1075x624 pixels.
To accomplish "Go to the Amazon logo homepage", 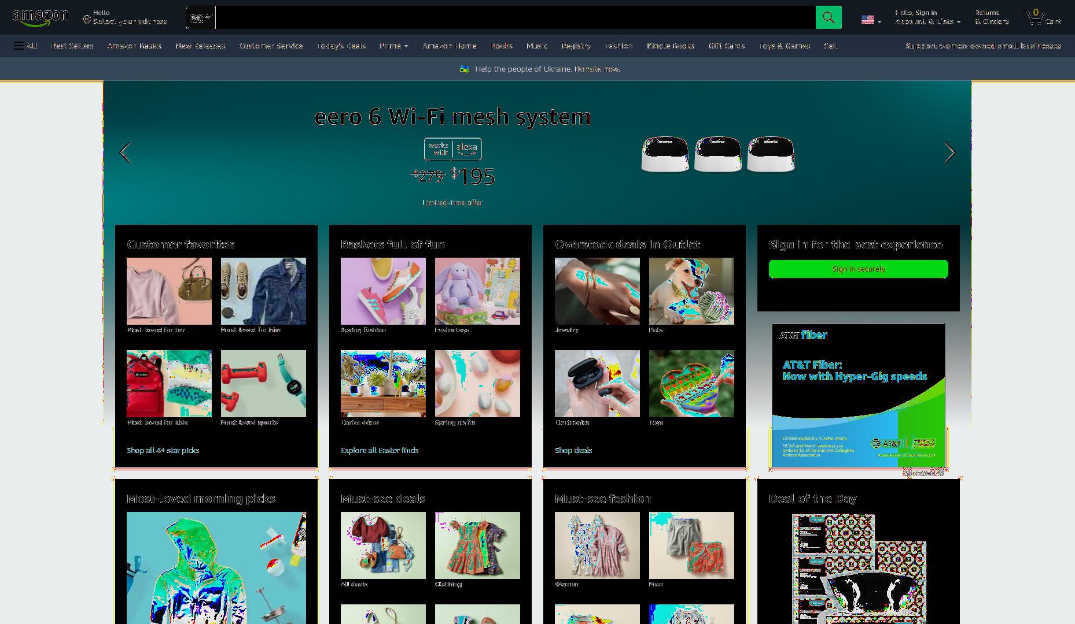I will [x=40, y=17].
